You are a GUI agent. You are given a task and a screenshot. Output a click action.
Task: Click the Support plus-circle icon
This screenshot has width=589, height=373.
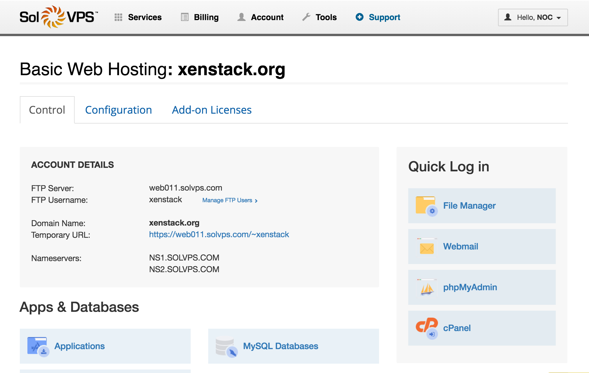click(x=360, y=17)
